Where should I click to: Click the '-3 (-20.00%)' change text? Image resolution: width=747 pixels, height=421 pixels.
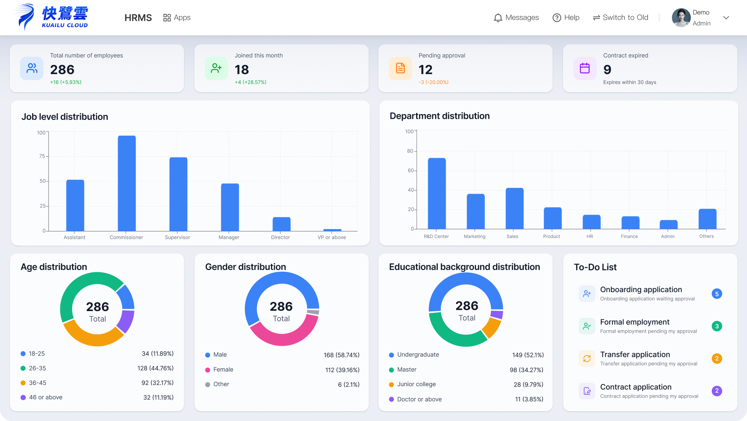434,82
